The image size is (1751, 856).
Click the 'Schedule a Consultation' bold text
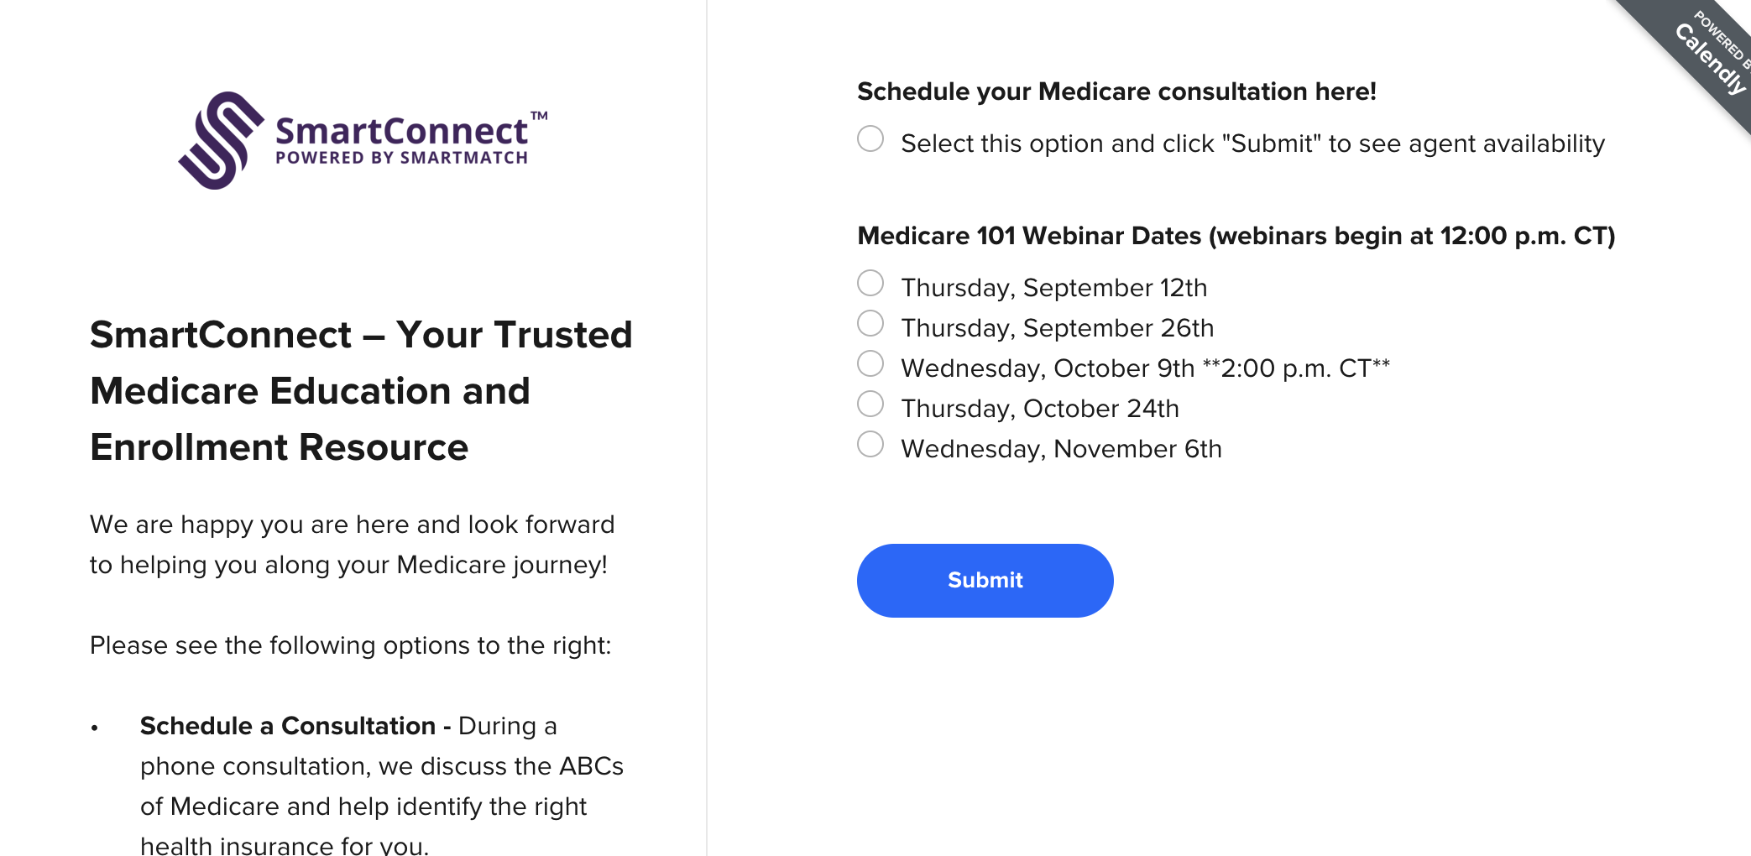pyautogui.click(x=287, y=726)
